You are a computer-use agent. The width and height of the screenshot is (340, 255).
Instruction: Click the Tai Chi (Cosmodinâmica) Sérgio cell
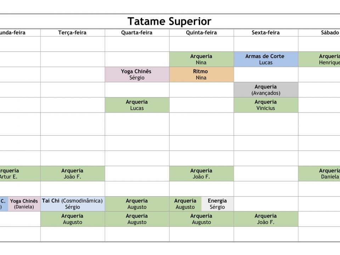click(x=73, y=204)
